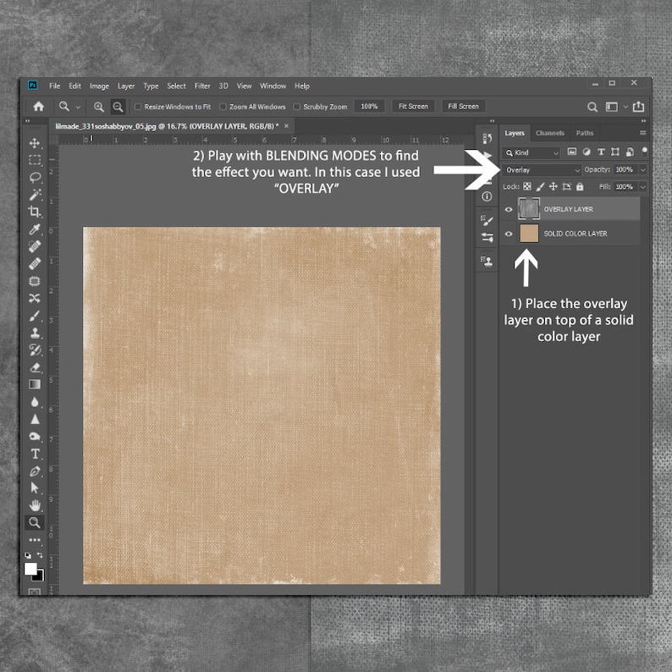Toggle lock all padlock icon
The width and height of the screenshot is (672, 672).
coord(580,186)
